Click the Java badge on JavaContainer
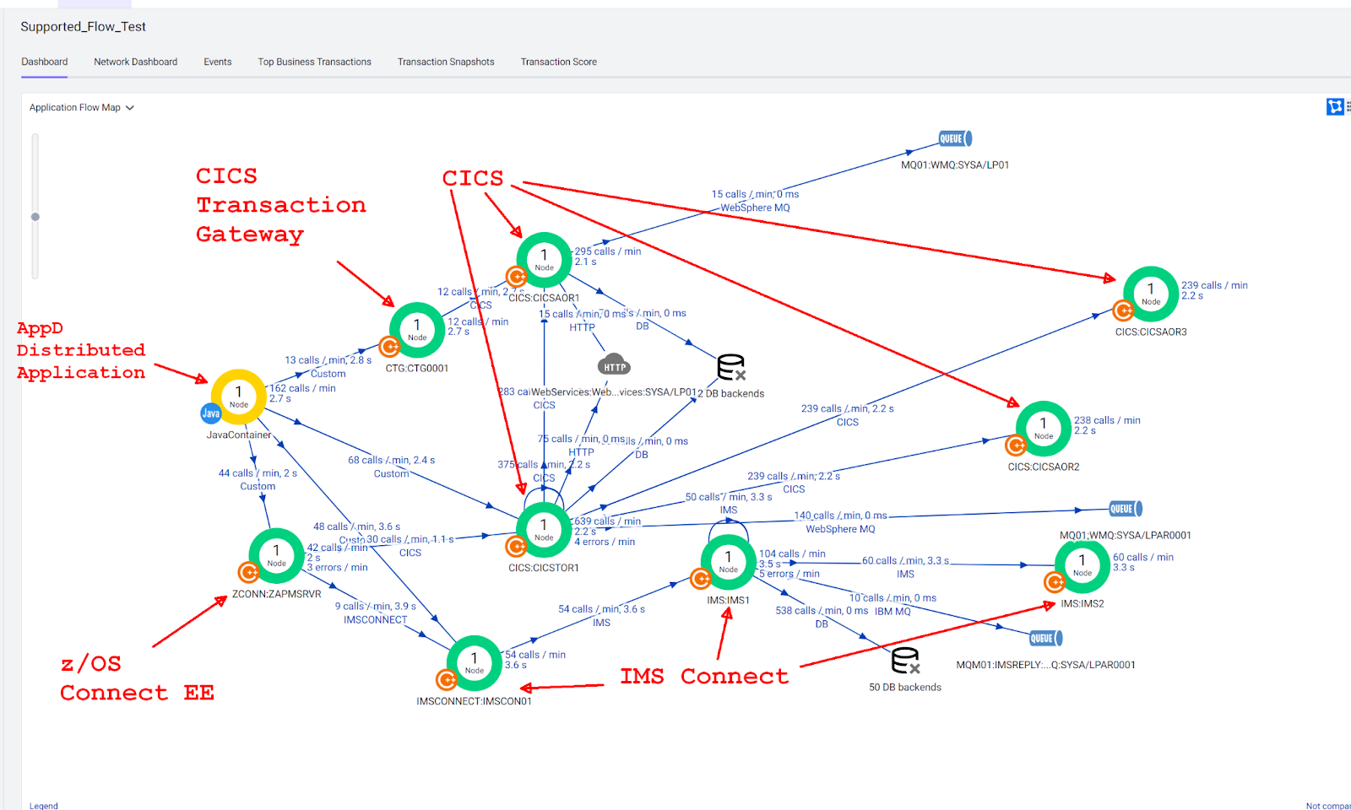This screenshot has width=1351, height=810. 211,413
